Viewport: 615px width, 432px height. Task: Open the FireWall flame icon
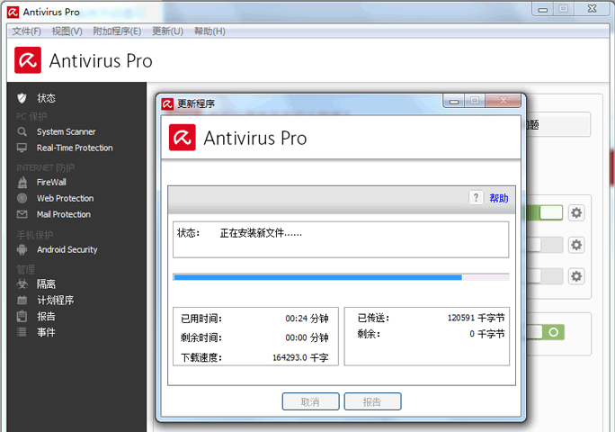click(x=22, y=182)
